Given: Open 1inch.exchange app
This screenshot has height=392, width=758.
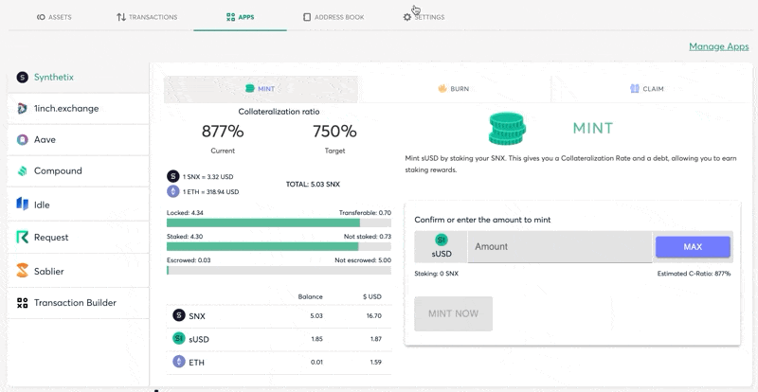Looking at the screenshot, I should [x=79, y=108].
